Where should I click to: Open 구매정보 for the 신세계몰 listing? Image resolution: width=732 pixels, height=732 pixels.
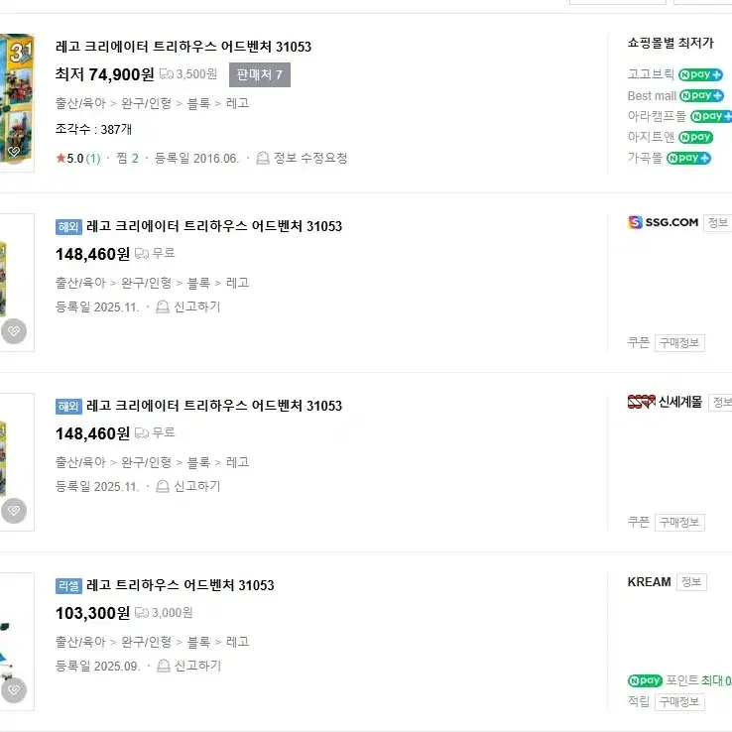679,523
